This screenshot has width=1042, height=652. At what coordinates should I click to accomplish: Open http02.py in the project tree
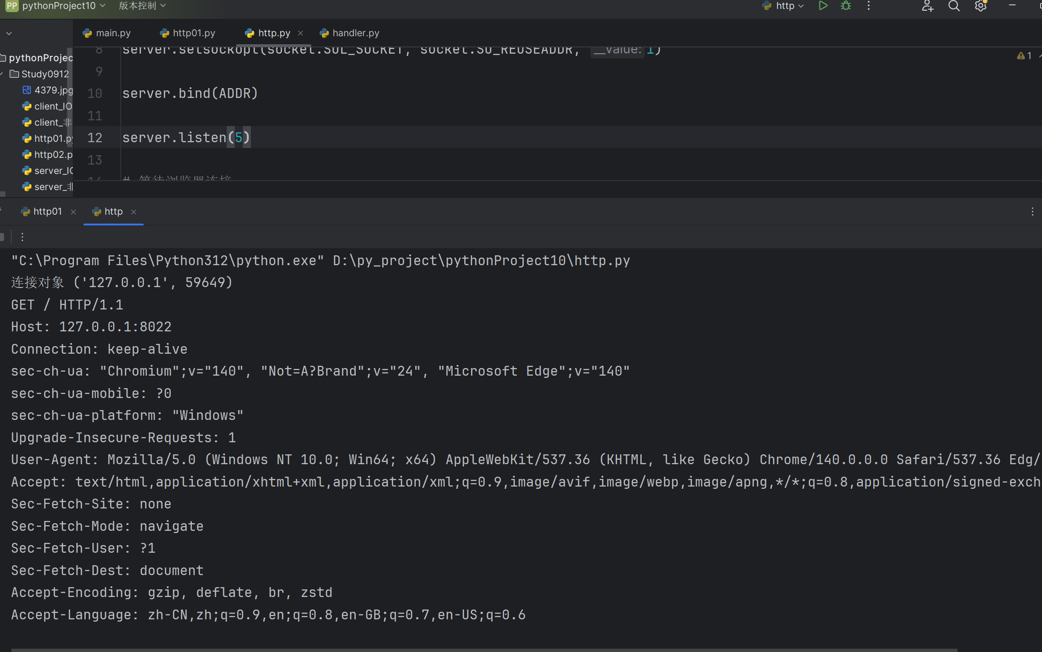click(47, 155)
